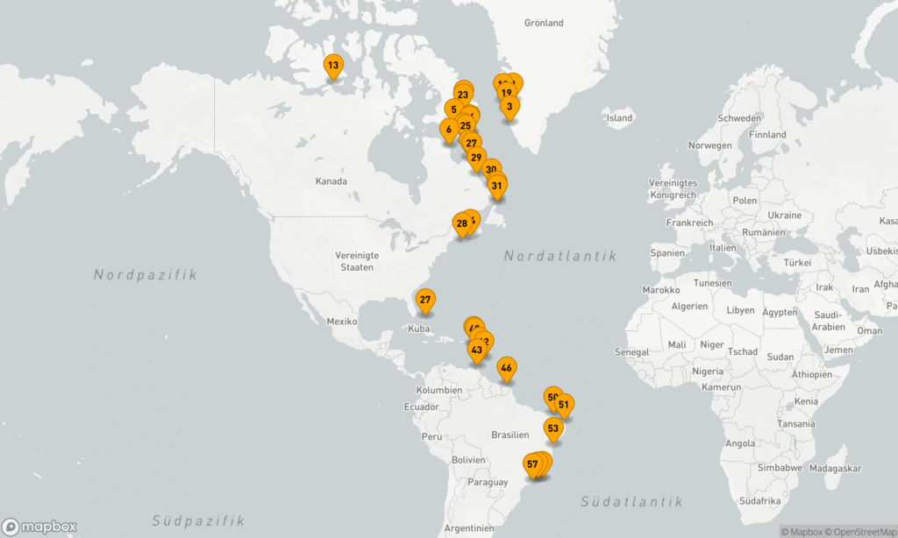Open map marker number 25

click(465, 126)
